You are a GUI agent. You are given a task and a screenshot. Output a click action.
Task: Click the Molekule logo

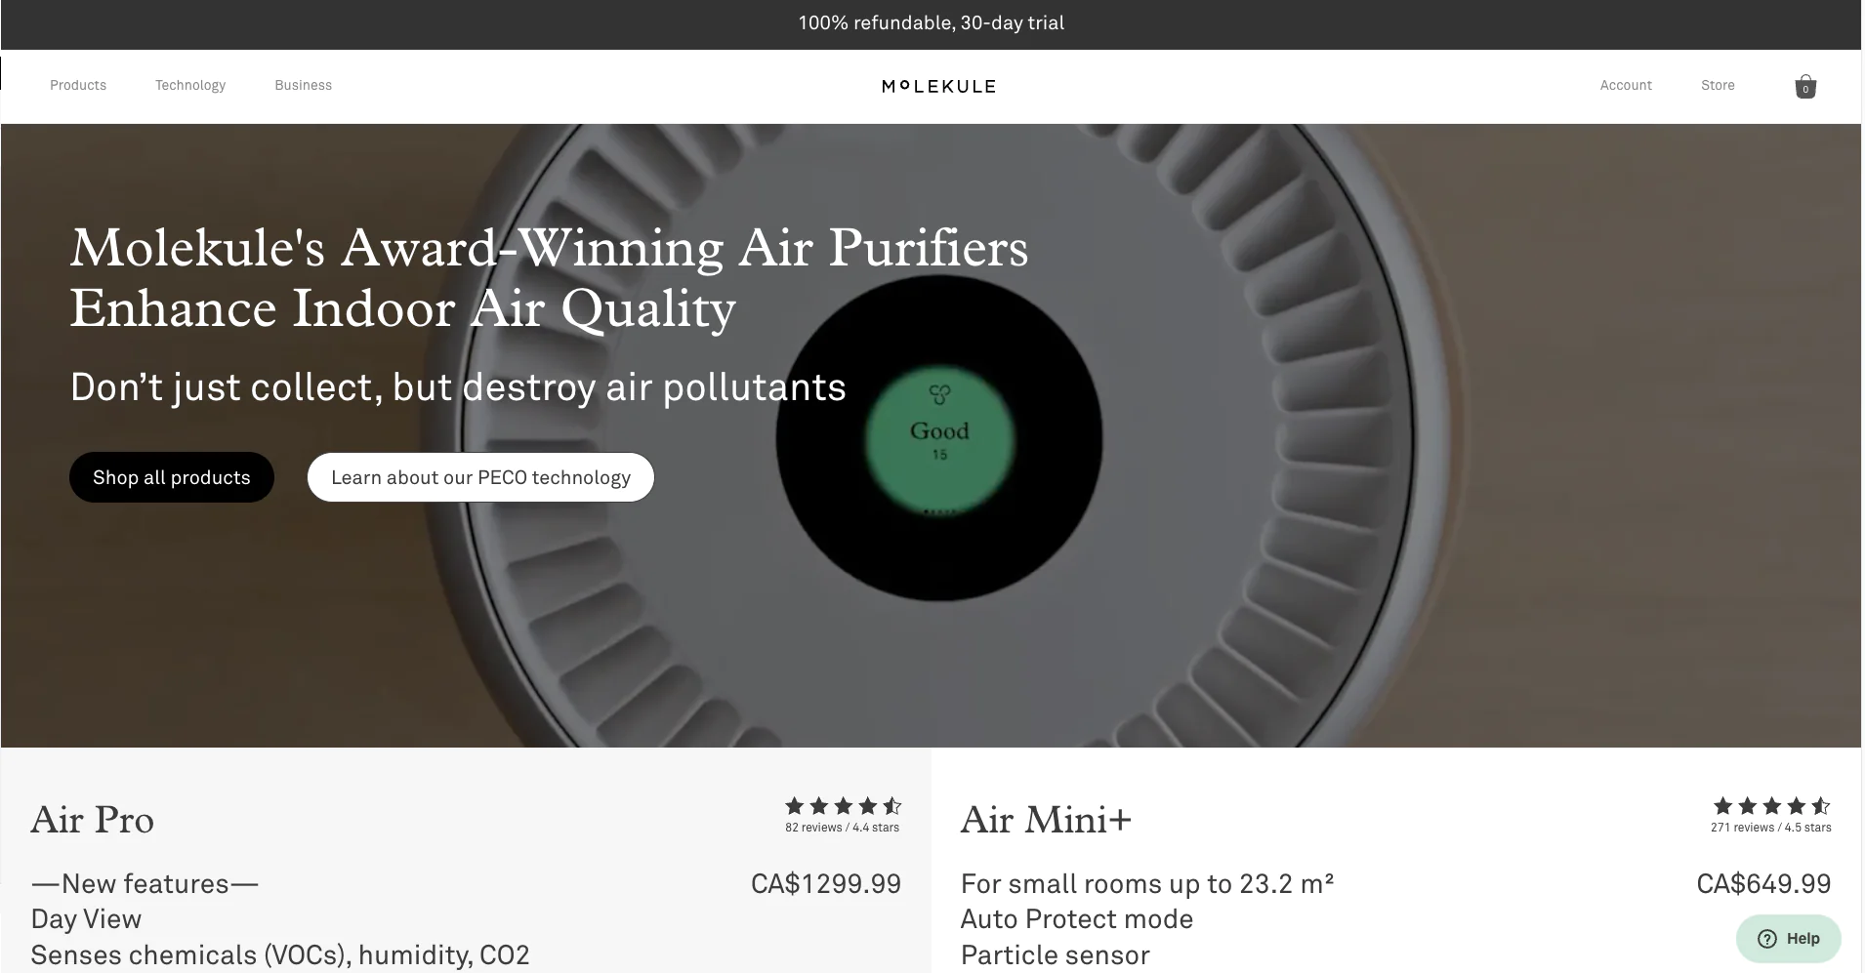coord(938,86)
